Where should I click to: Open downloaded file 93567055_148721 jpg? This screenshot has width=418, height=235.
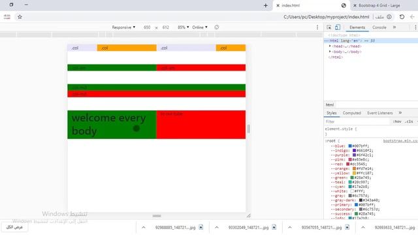pos(325,228)
